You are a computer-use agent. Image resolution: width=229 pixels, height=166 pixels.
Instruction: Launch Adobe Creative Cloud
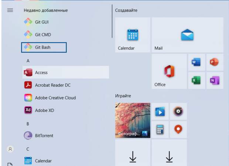pos(66,98)
